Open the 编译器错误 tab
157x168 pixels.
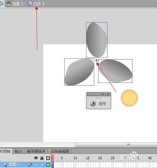(x=36, y=151)
